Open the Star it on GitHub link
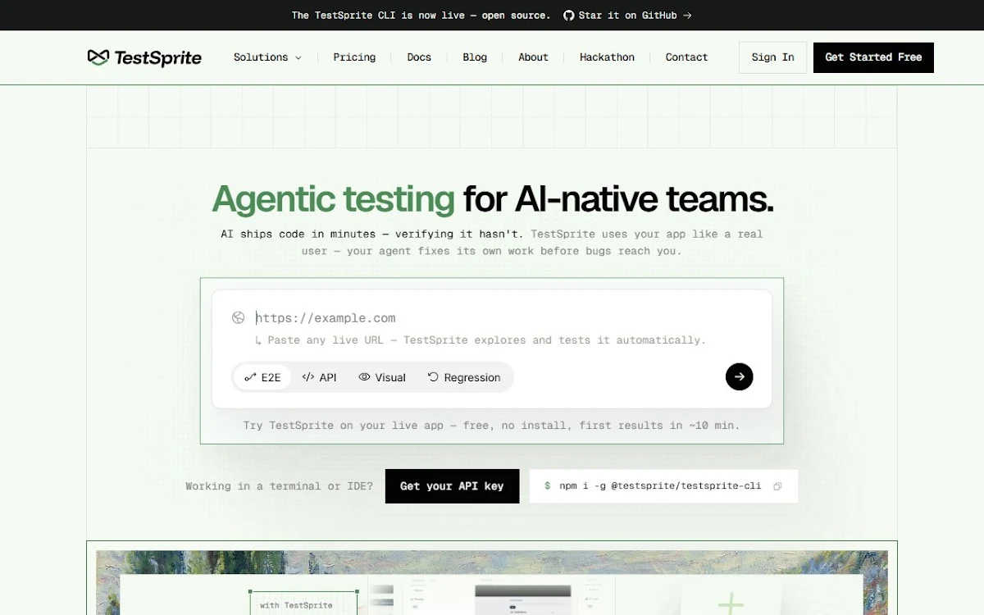Image resolution: width=984 pixels, height=615 pixels. pyautogui.click(x=627, y=15)
